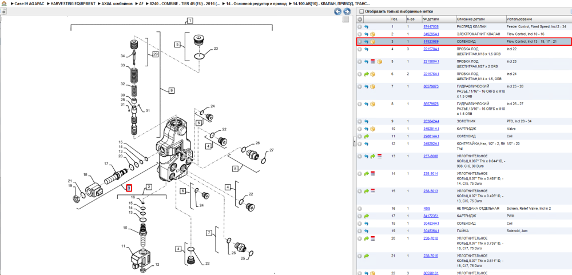Click green arrow icon in row 238-7016
The image size is (572, 275).
coord(366,256)
